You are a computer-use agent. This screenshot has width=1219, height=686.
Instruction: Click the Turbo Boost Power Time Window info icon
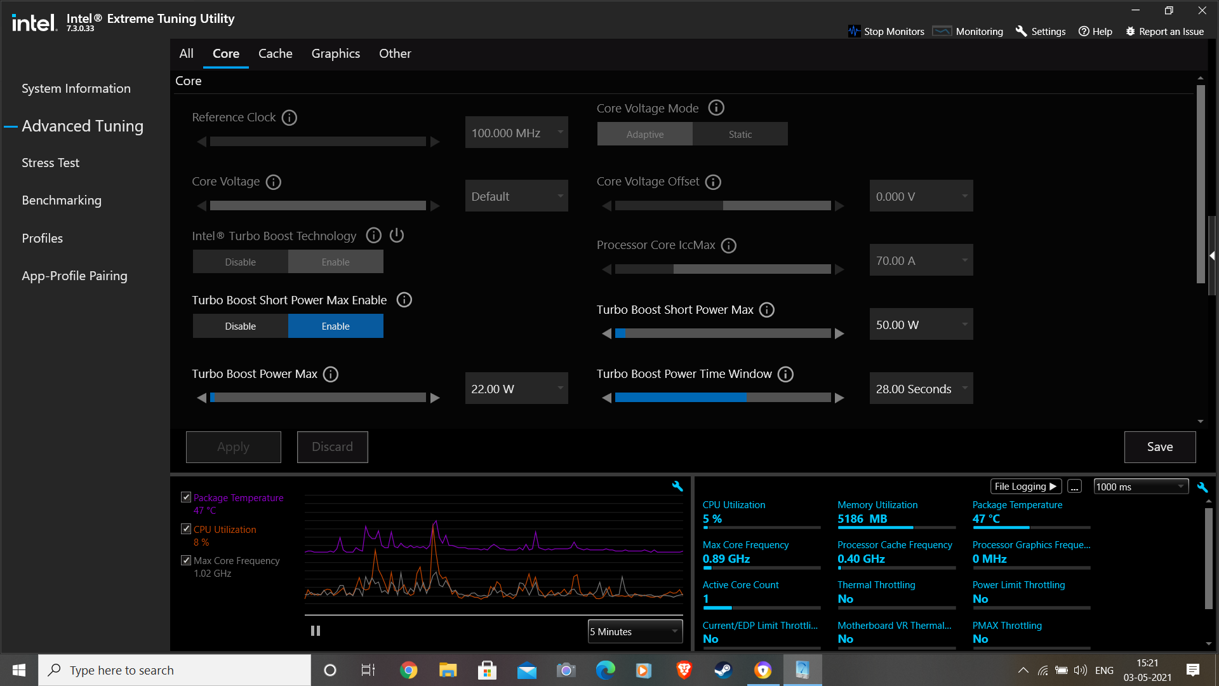click(785, 374)
